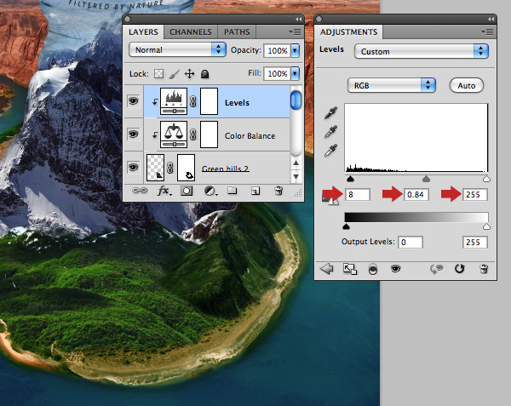Switch panel to expanded view

pyautogui.click(x=350, y=269)
